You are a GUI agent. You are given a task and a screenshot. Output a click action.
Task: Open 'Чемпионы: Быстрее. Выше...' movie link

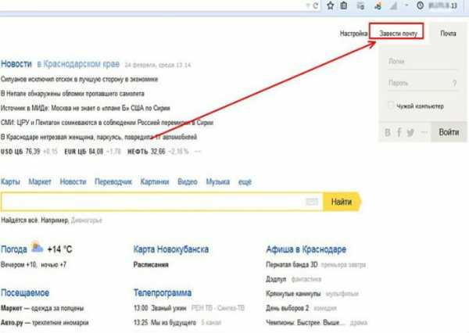306,323
